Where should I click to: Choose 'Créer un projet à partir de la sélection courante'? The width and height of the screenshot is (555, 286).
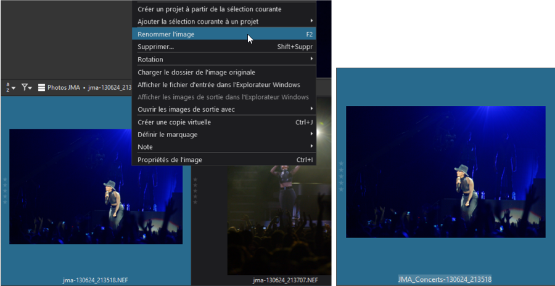click(224, 9)
